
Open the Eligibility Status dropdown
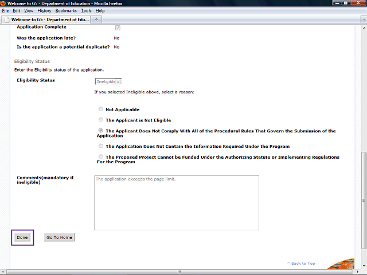(108, 81)
